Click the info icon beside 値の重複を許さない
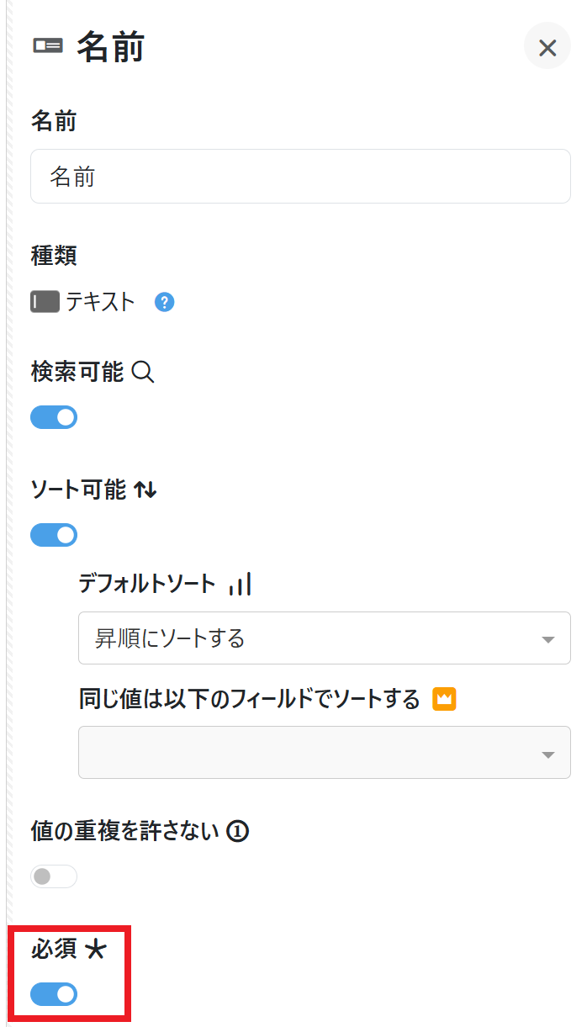Screen dimensions: 587x1027 [239, 832]
